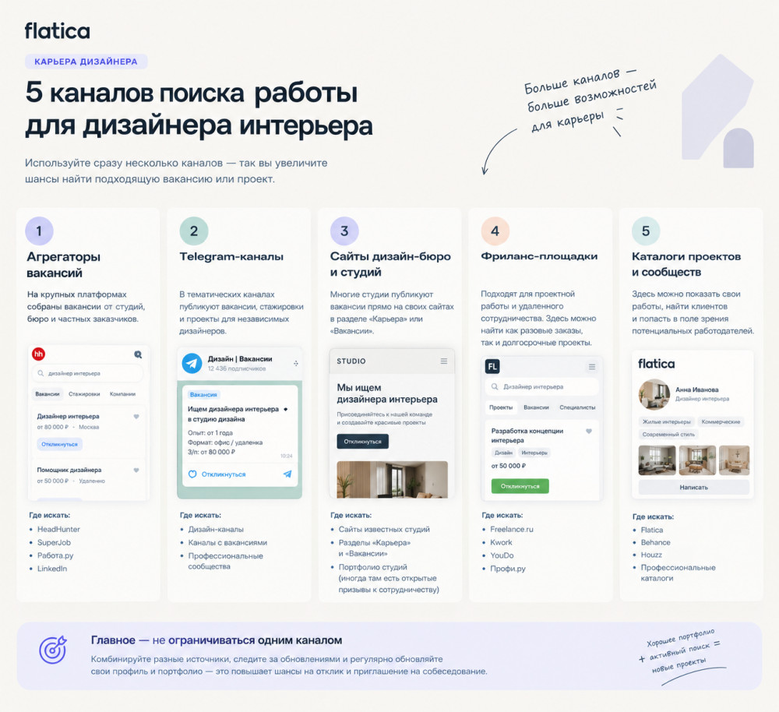
Task: Select the Проекты tab in the FL card
Action: (x=501, y=407)
